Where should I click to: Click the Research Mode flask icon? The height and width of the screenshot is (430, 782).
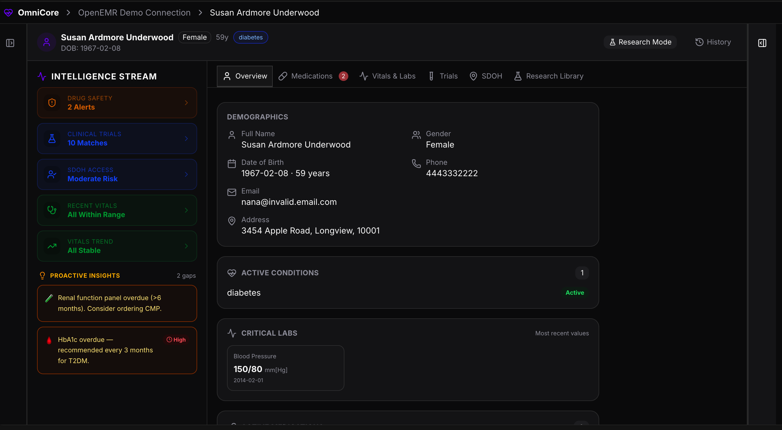tap(612, 42)
